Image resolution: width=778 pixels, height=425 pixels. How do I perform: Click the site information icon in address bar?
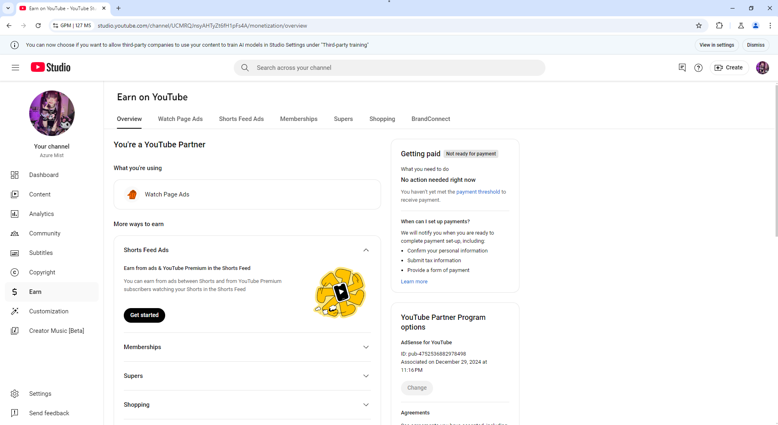[56, 26]
